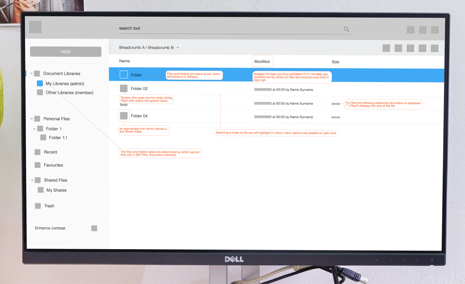Check the box on the highlighted Folder row
465x284 pixels.
pyautogui.click(x=124, y=75)
